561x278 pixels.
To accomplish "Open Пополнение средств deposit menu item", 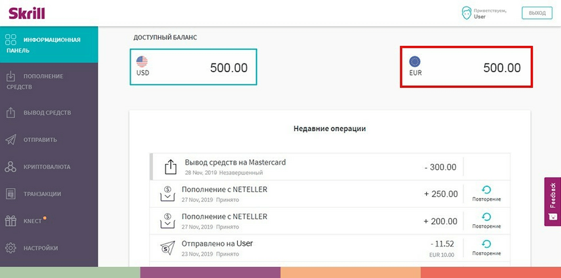I will (49, 81).
